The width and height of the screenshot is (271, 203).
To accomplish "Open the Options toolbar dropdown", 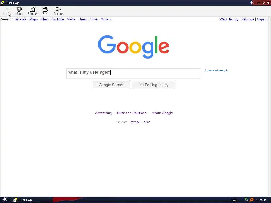I will (58, 11).
